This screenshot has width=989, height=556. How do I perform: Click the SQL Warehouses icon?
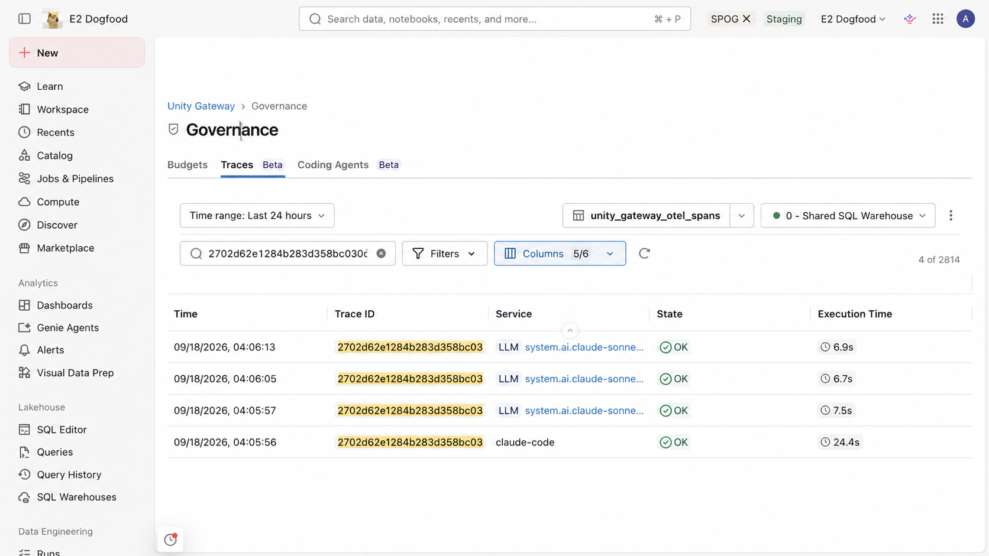point(24,497)
